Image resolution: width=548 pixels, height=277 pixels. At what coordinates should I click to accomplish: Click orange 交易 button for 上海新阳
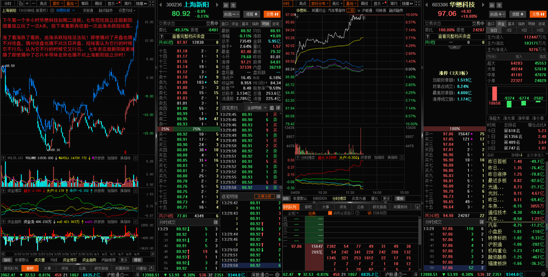point(272,14)
